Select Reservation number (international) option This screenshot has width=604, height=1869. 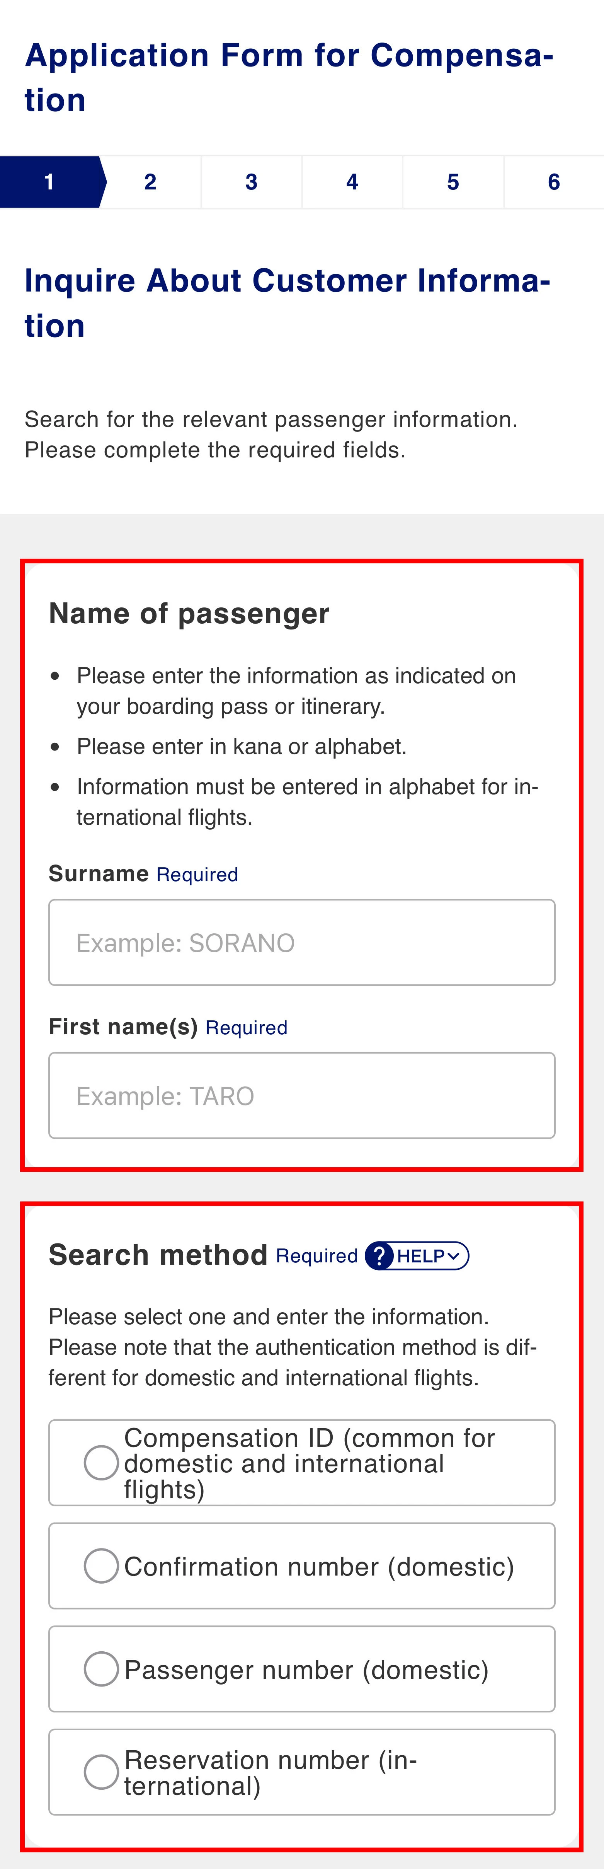tap(302, 1772)
